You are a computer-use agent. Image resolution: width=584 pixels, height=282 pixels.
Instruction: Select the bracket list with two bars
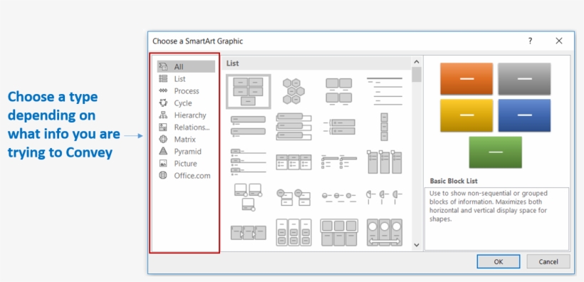coord(338,127)
